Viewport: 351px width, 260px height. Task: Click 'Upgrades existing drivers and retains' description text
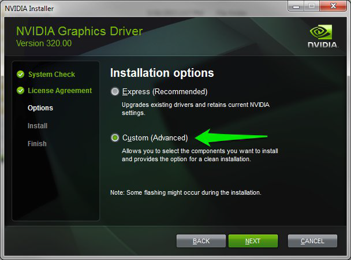point(196,109)
